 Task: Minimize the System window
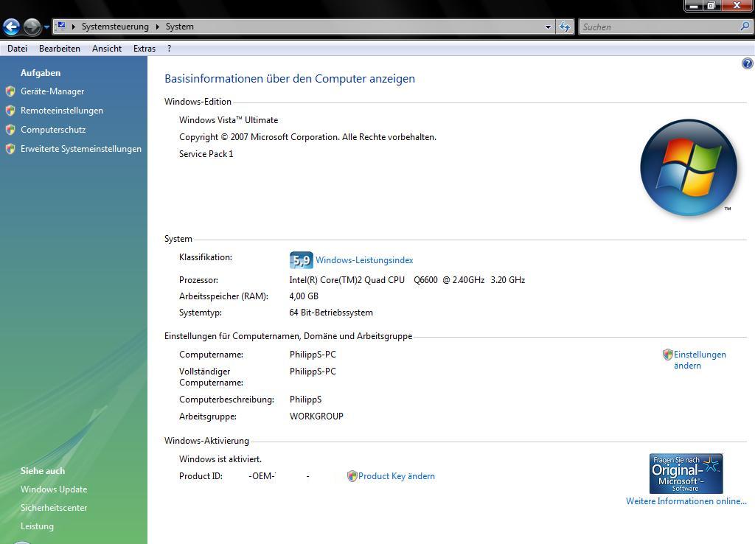[694, 5]
